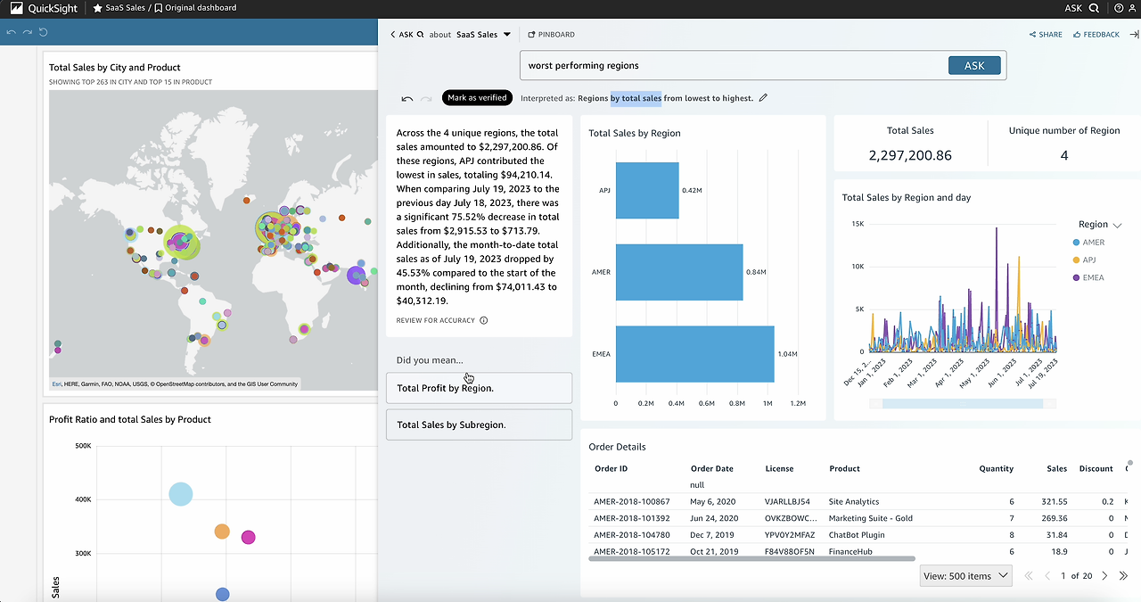This screenshot has height=602, width=1141.
Task: Select Total Sales by Subregion suggestion
Action: (x=479, y=425)
